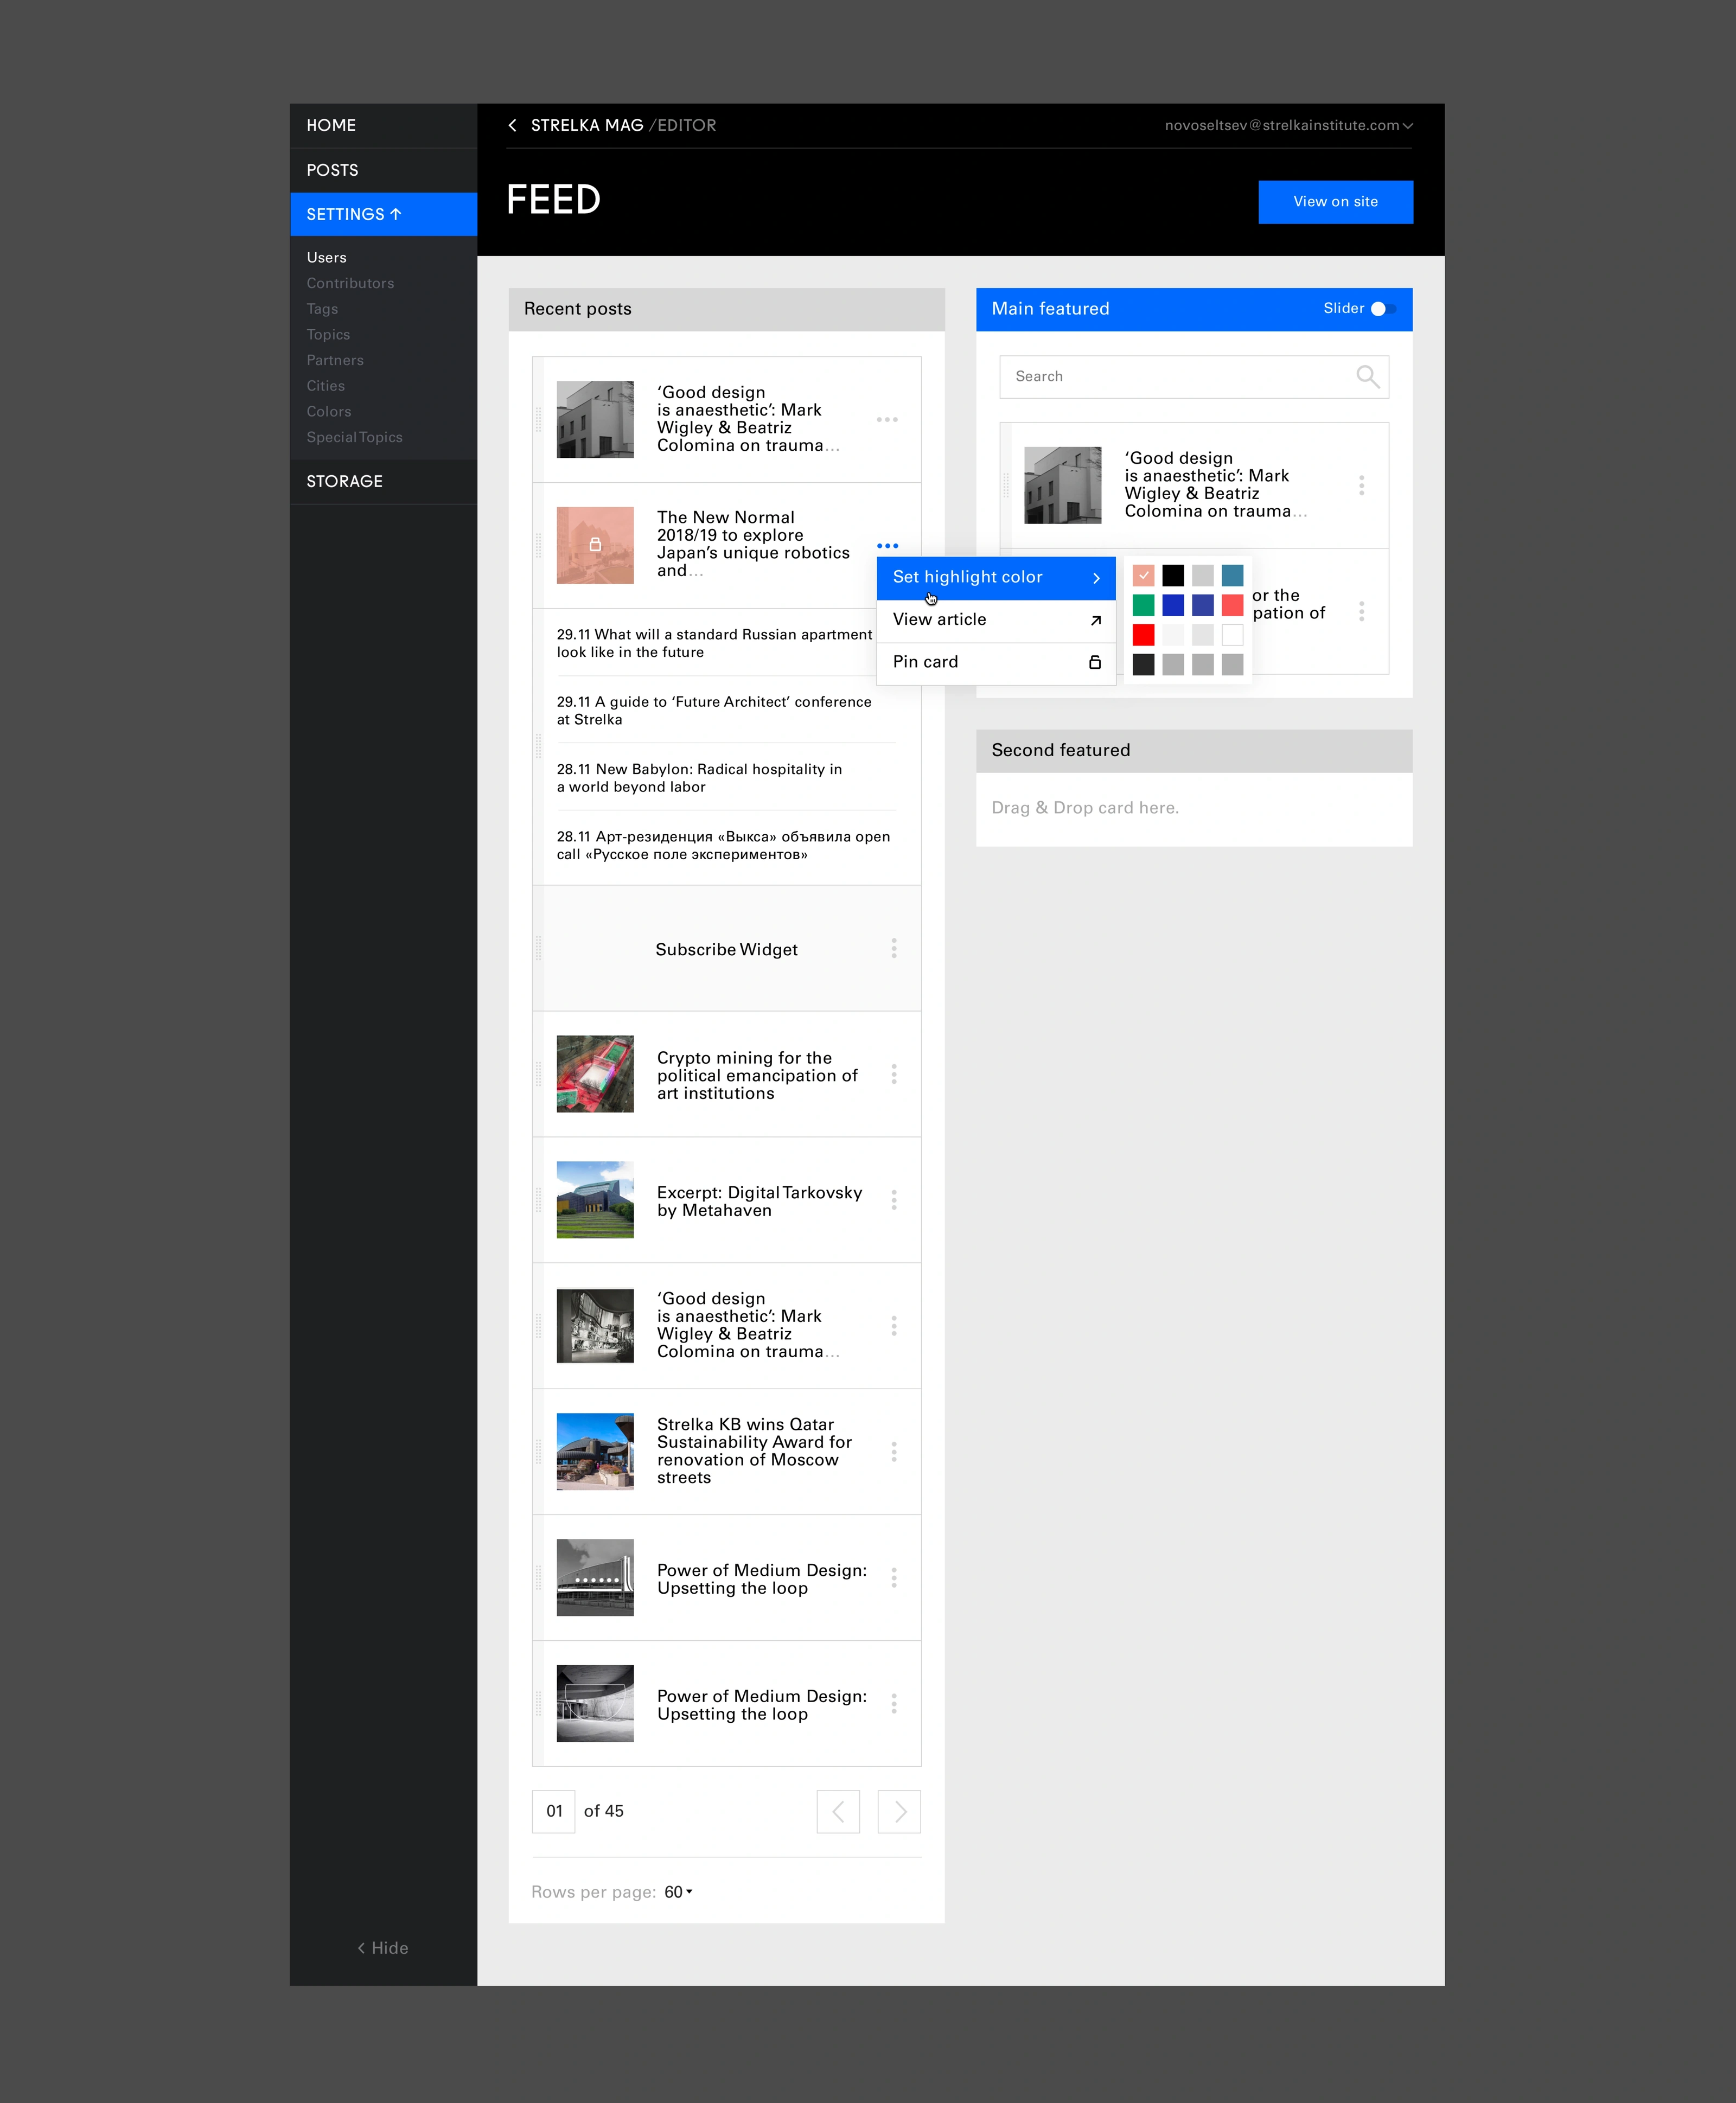Click the Crypto mining card thumbnail
Image resolution: width=1736 pixels, height=2103 pixels.
[x=595, y=1074]
